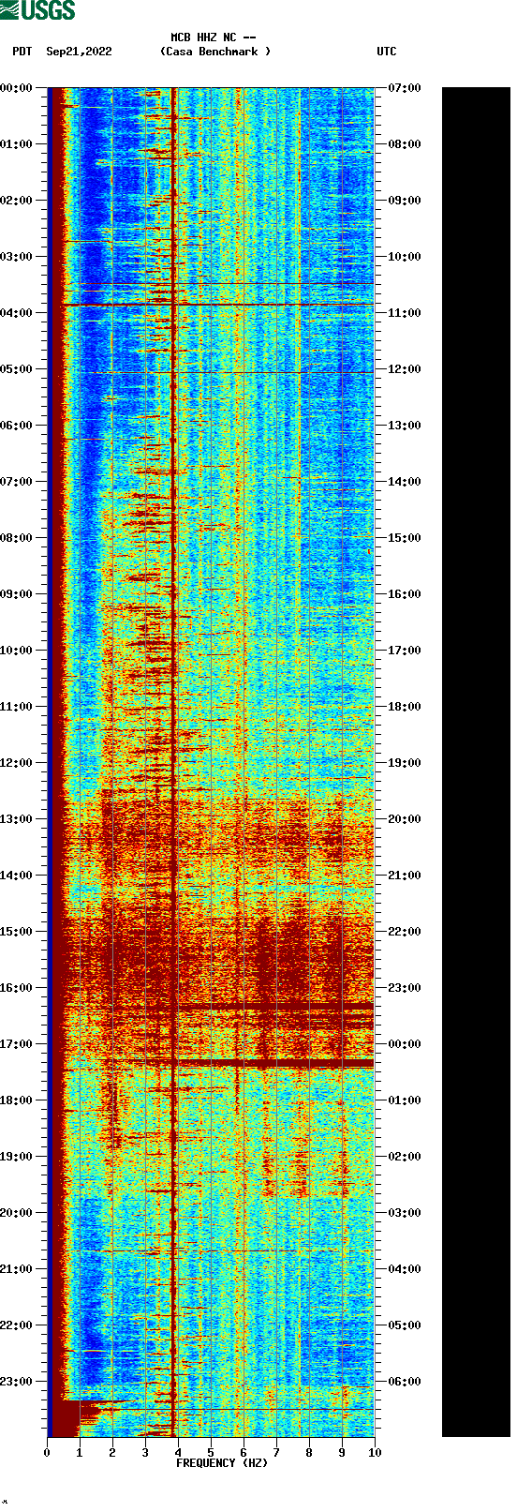Click PDT time label 03:00
Image resolution: width=517 pixels, height=1512 pixels.
point(17,257)
